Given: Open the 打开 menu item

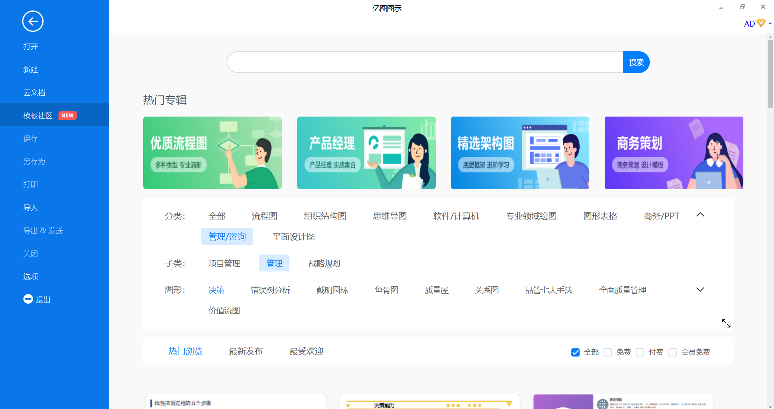Looking at the screenshot, I should [x=31, y=46].
